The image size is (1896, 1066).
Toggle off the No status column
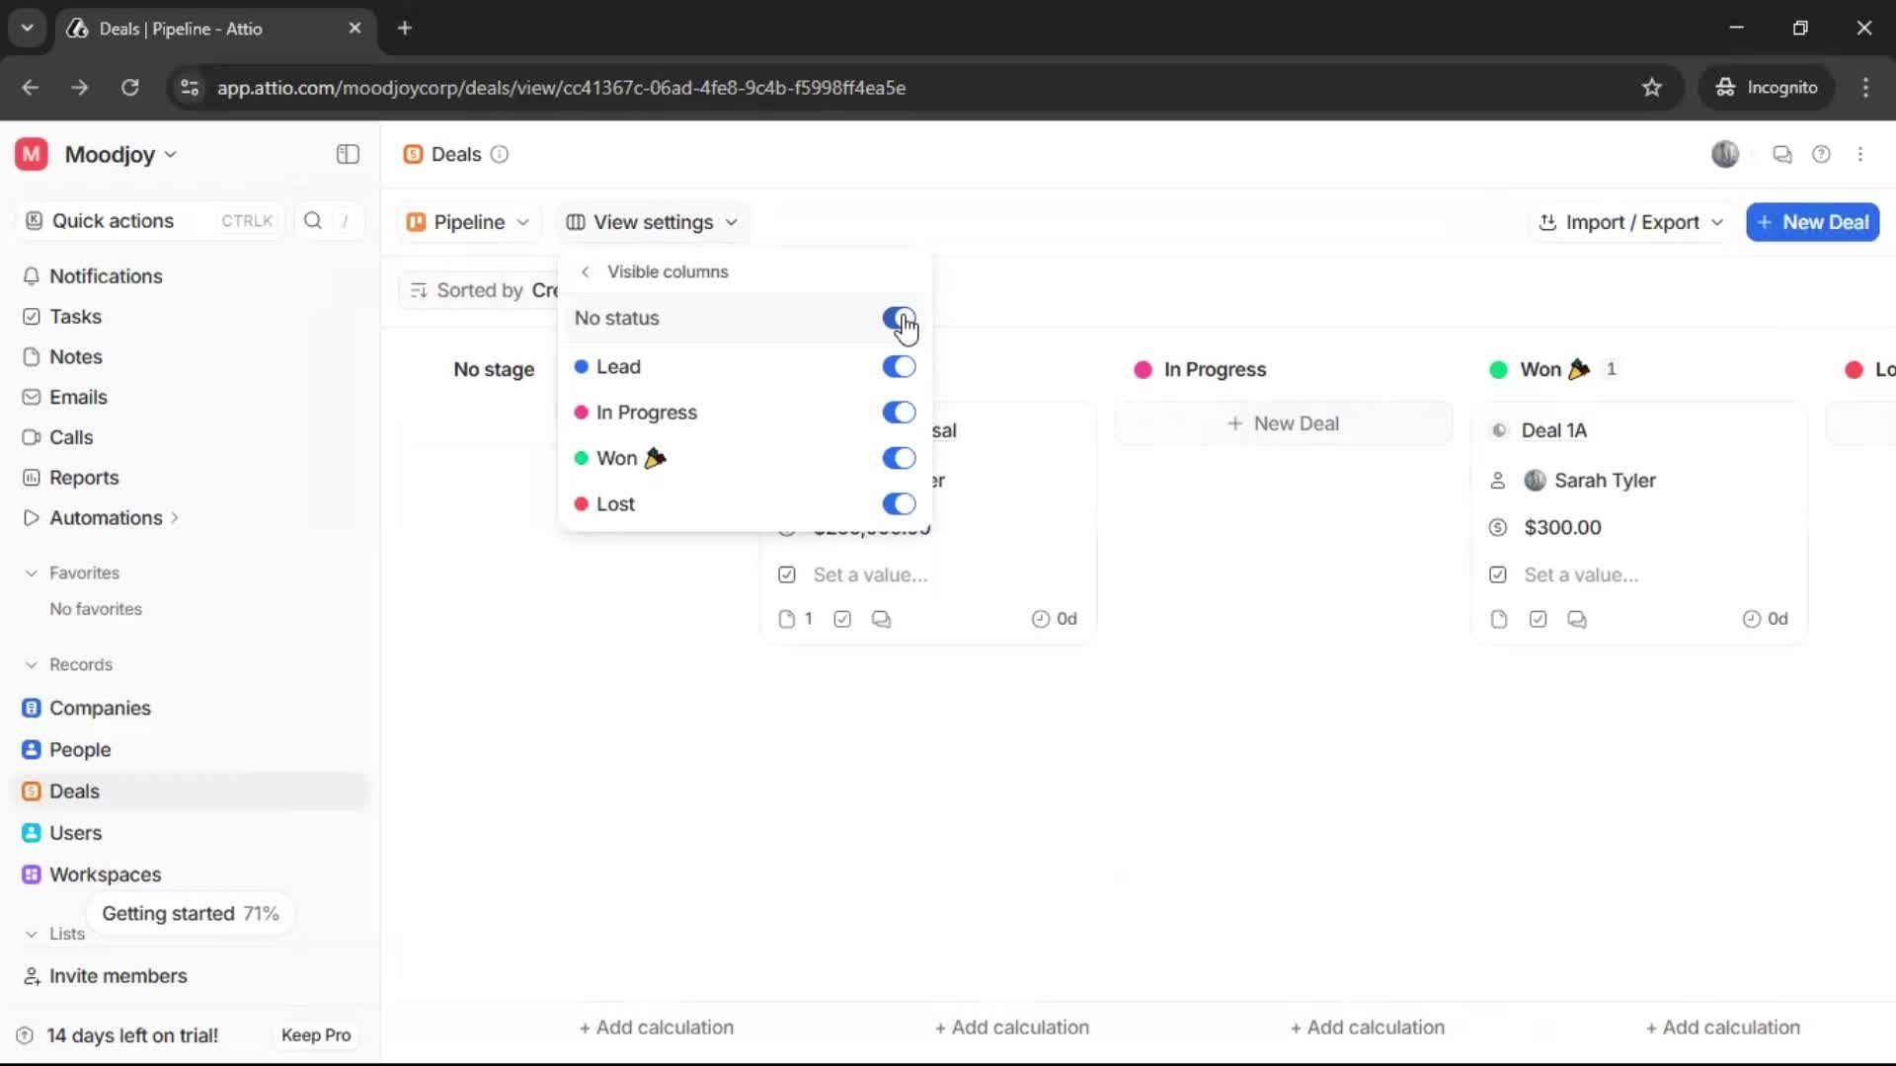tap(898, 318)
